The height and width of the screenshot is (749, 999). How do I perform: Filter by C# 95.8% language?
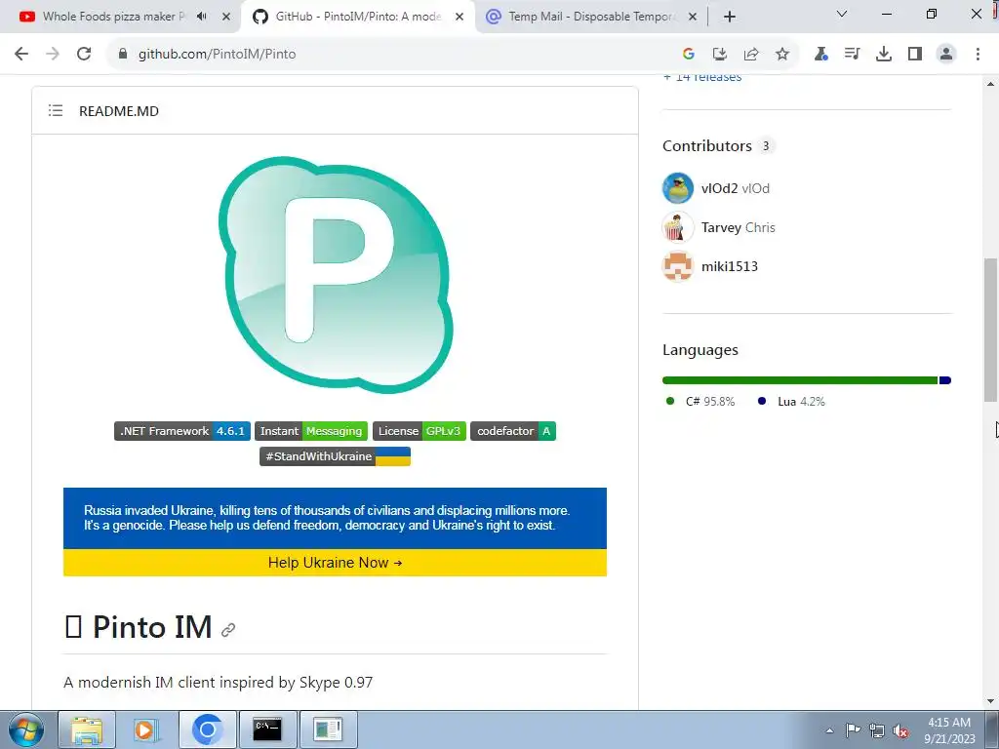click(x=700, y=401)
